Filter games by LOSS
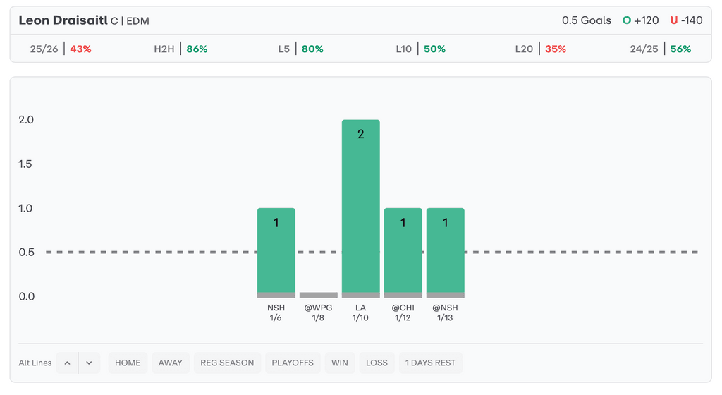 (377, 363)
